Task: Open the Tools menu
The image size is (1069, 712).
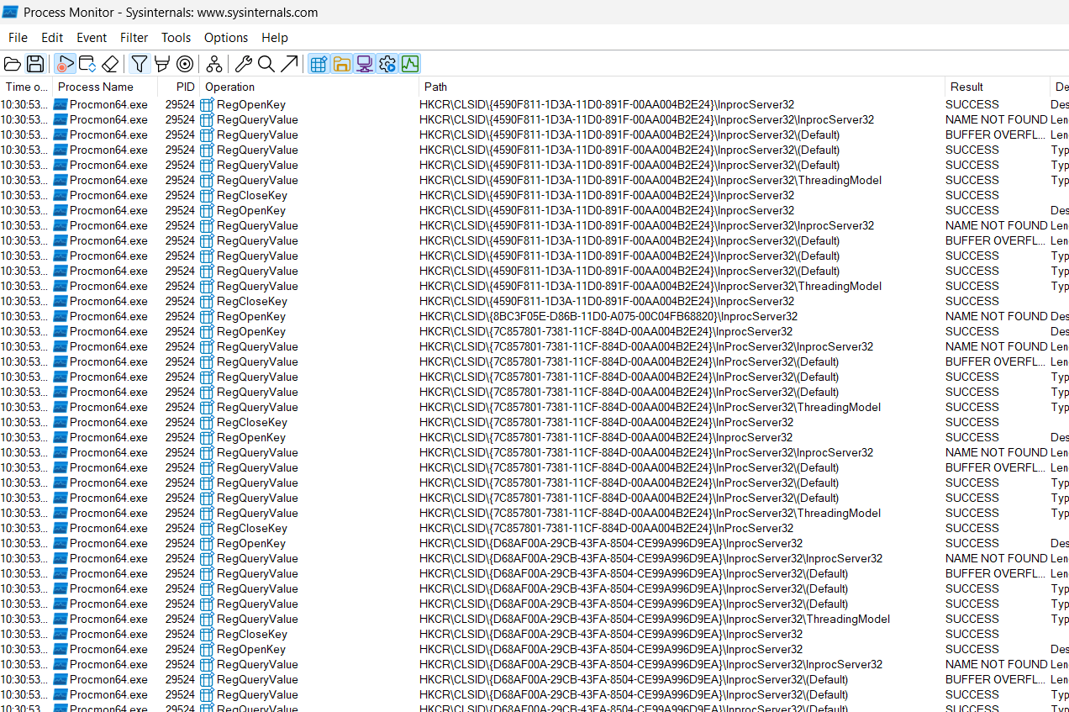Action: pyautogui.click(x=176, y=38)
